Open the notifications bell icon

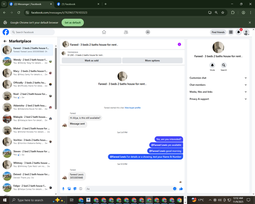point(239,32)
